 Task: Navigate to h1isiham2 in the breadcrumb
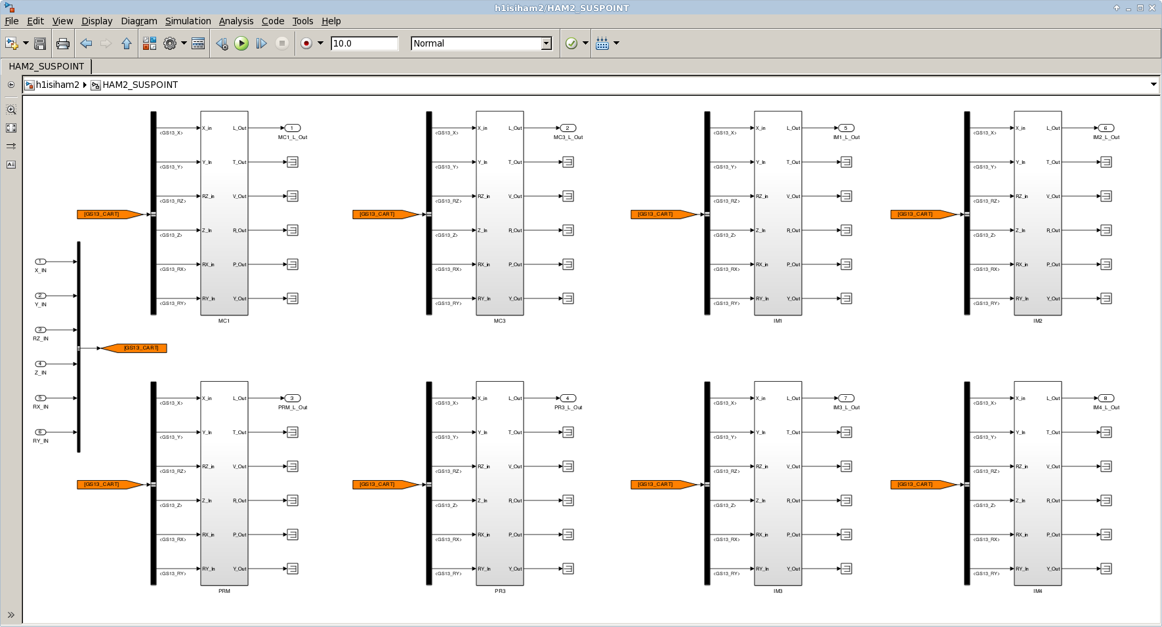coord(57,85)
